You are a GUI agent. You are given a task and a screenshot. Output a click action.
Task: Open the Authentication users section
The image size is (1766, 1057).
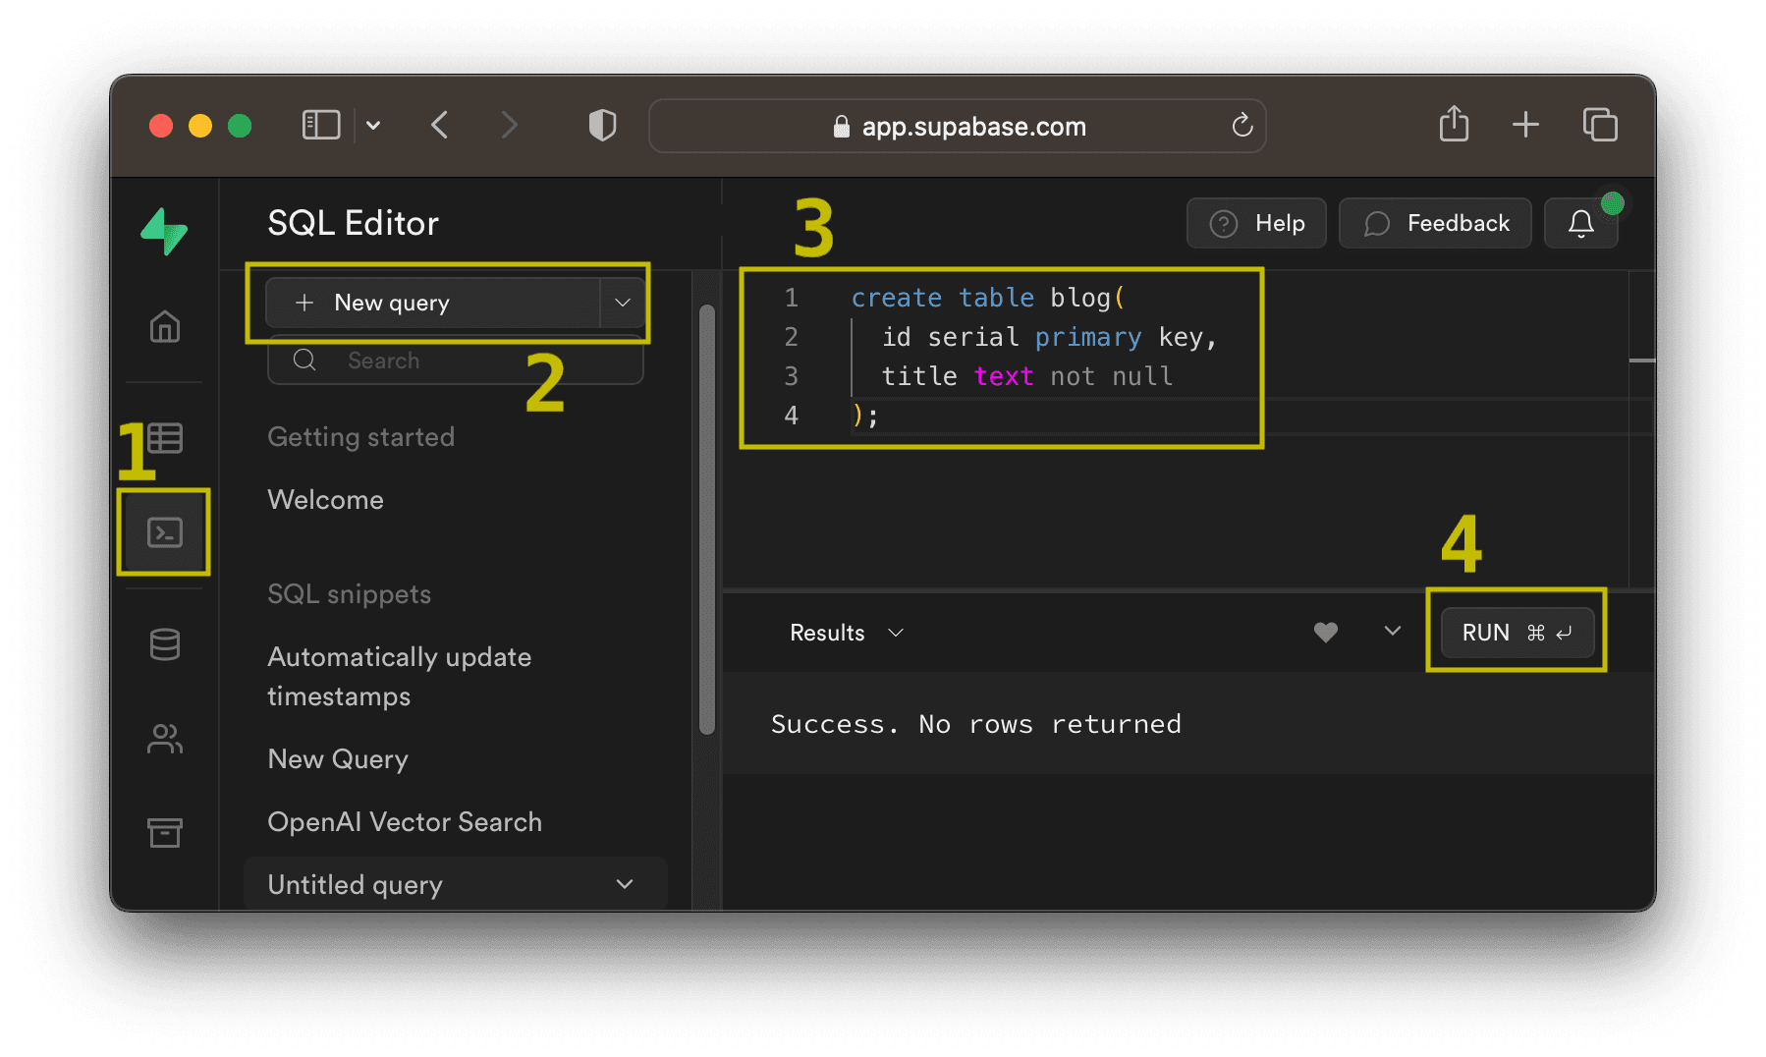164,739
